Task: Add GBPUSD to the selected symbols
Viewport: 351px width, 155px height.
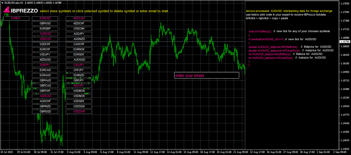Action: [45, 24]
